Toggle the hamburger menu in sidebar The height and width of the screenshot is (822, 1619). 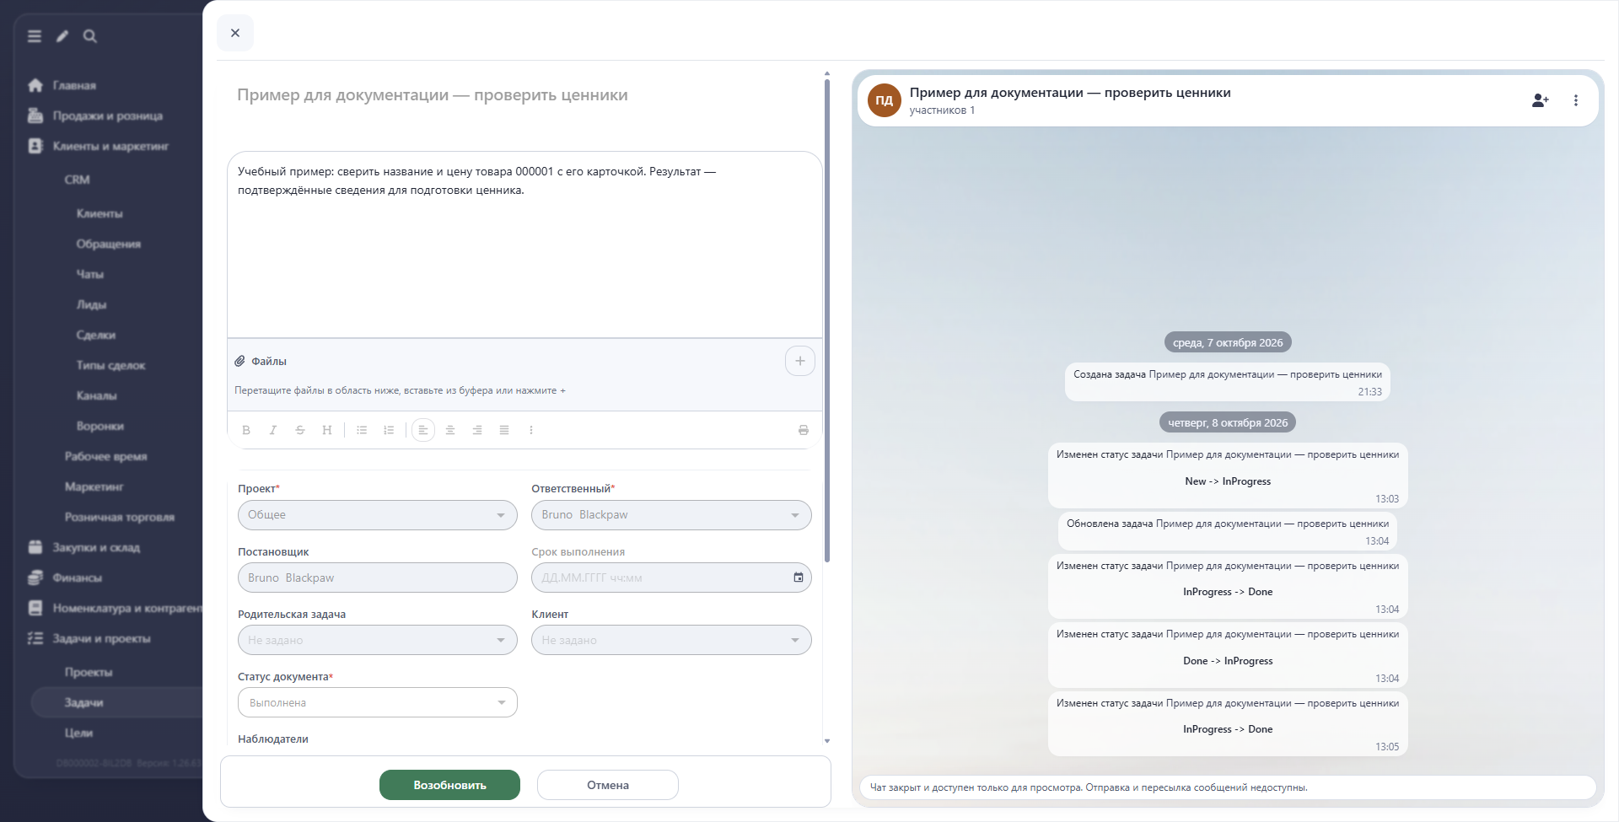tap(35, 36)
